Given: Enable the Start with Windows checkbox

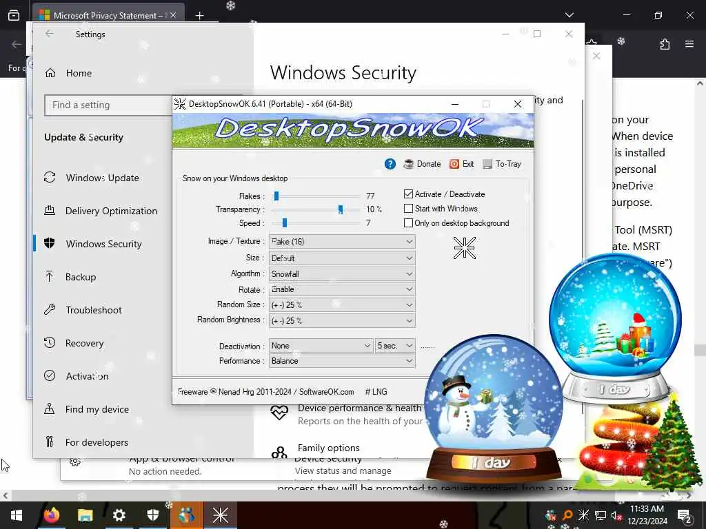Looking at the screenshot, I should (408, 208).
